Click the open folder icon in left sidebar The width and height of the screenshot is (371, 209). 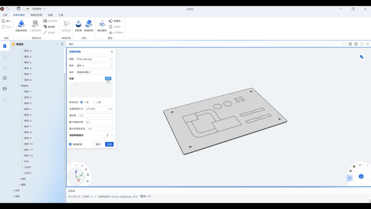click(x=5, y=89)
